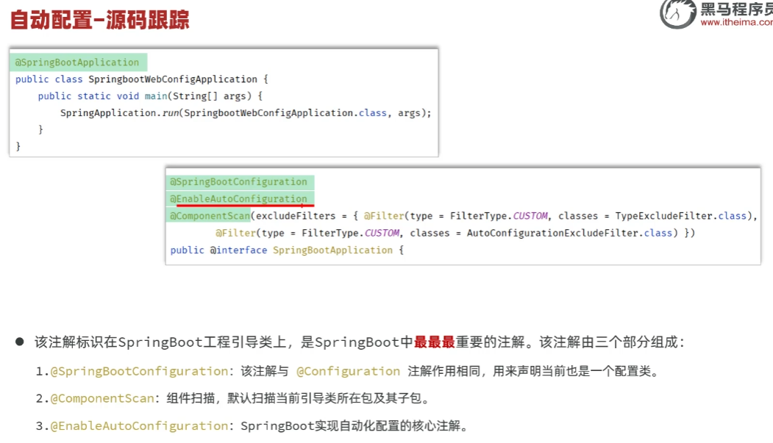Screen dimensions: 773x443
Task: Click list item 2 @ComponentScan
Action: click(x=233, y=398)
